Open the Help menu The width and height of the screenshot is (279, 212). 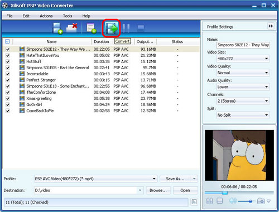pos(86,16)
